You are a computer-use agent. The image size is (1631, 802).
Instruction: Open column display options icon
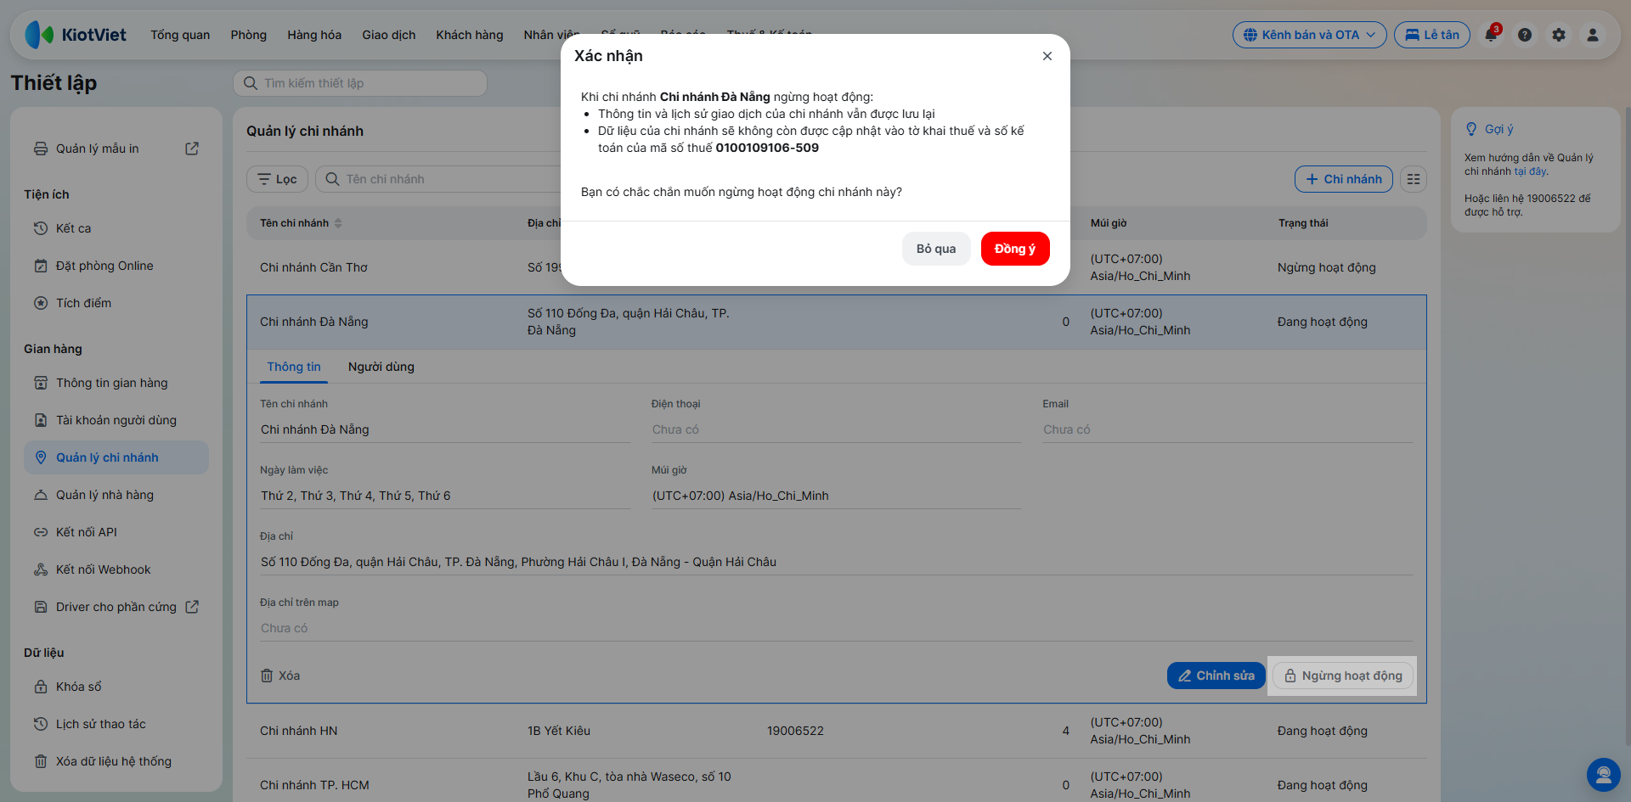1414,179
